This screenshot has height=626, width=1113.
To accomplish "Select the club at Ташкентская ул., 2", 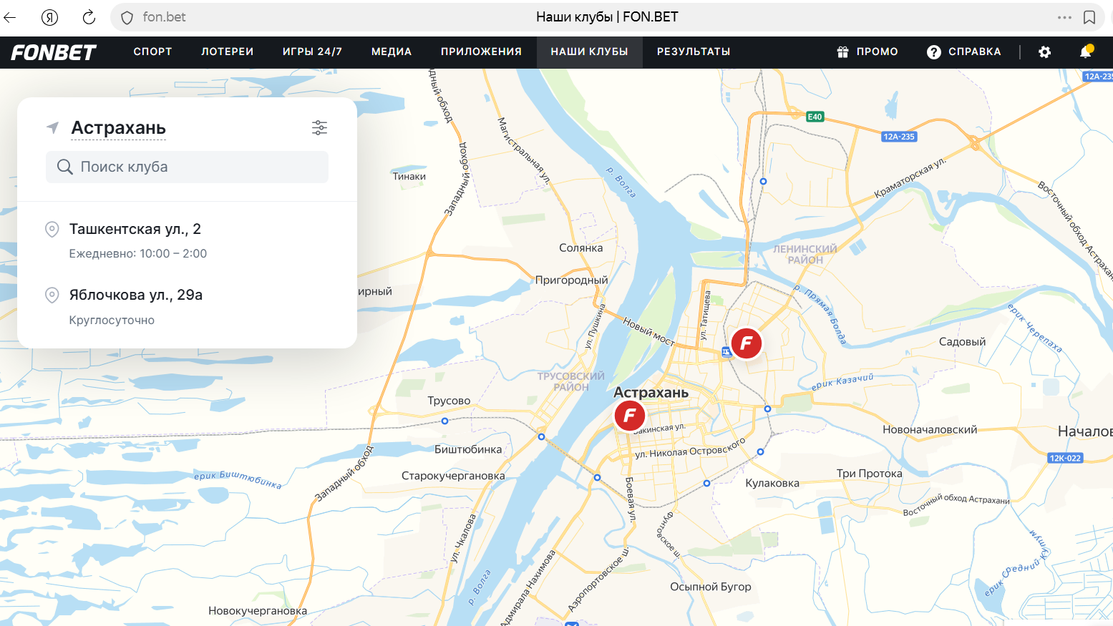I will click(187, 240).
